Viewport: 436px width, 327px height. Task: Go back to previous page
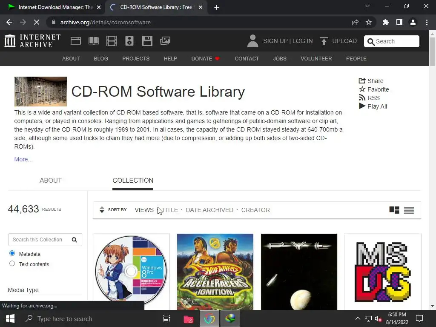9,22
